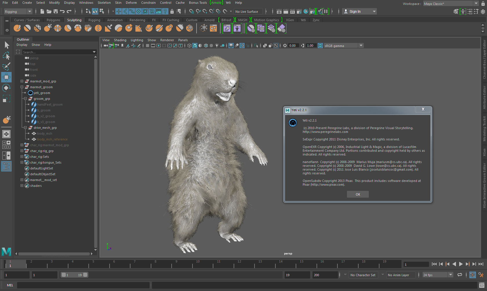Select the arrow Select Tool in toolbox

point(6,45)
